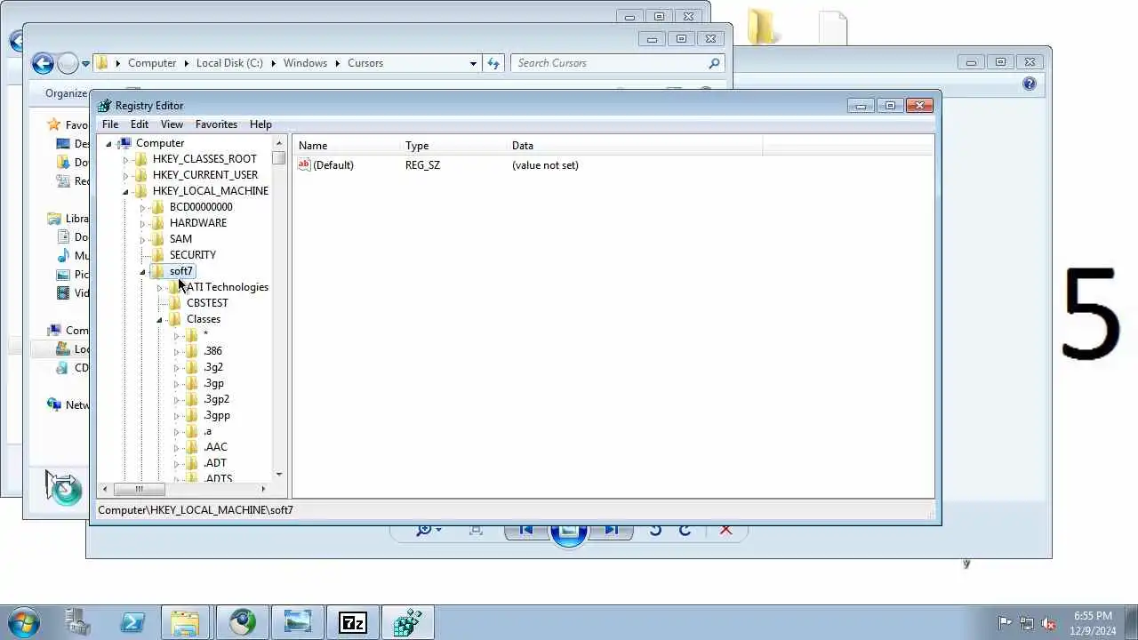Expand the .3gp key
1138x640 pixels.
[x=176, y=383]
